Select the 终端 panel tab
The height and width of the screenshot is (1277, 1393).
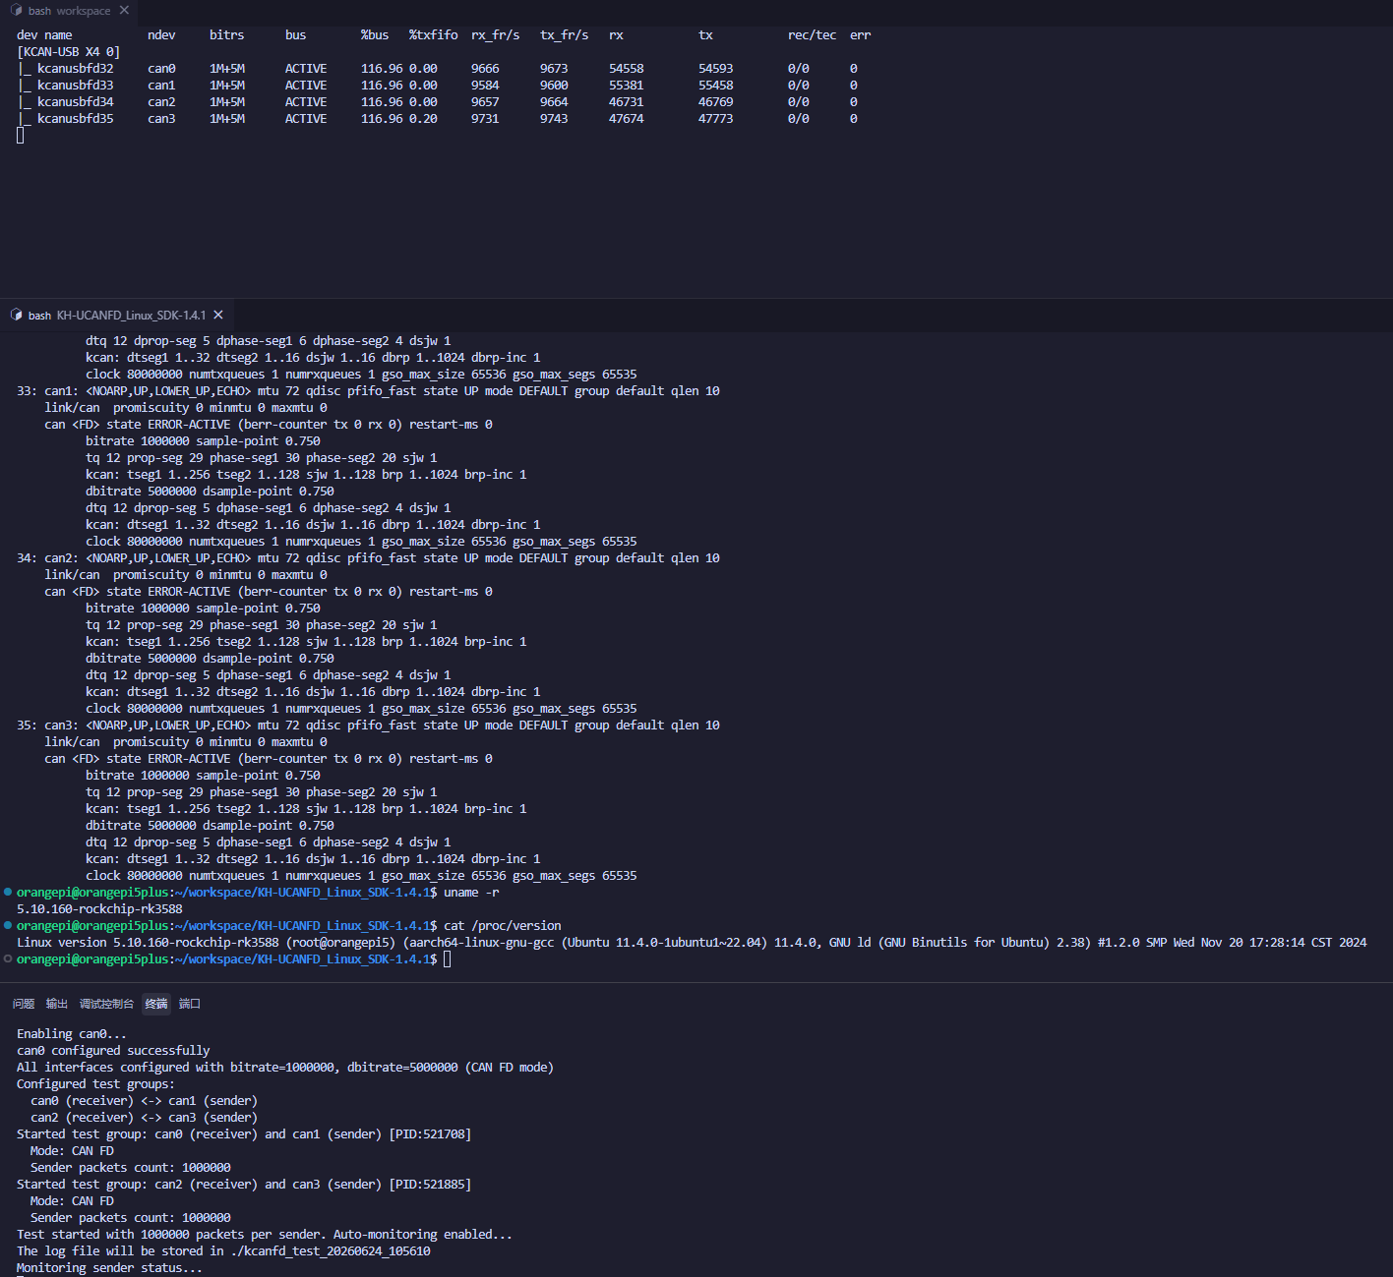click(156, 1004)
